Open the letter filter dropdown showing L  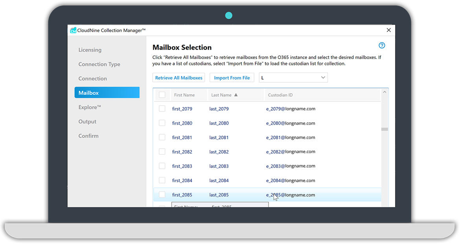(293, 78)
